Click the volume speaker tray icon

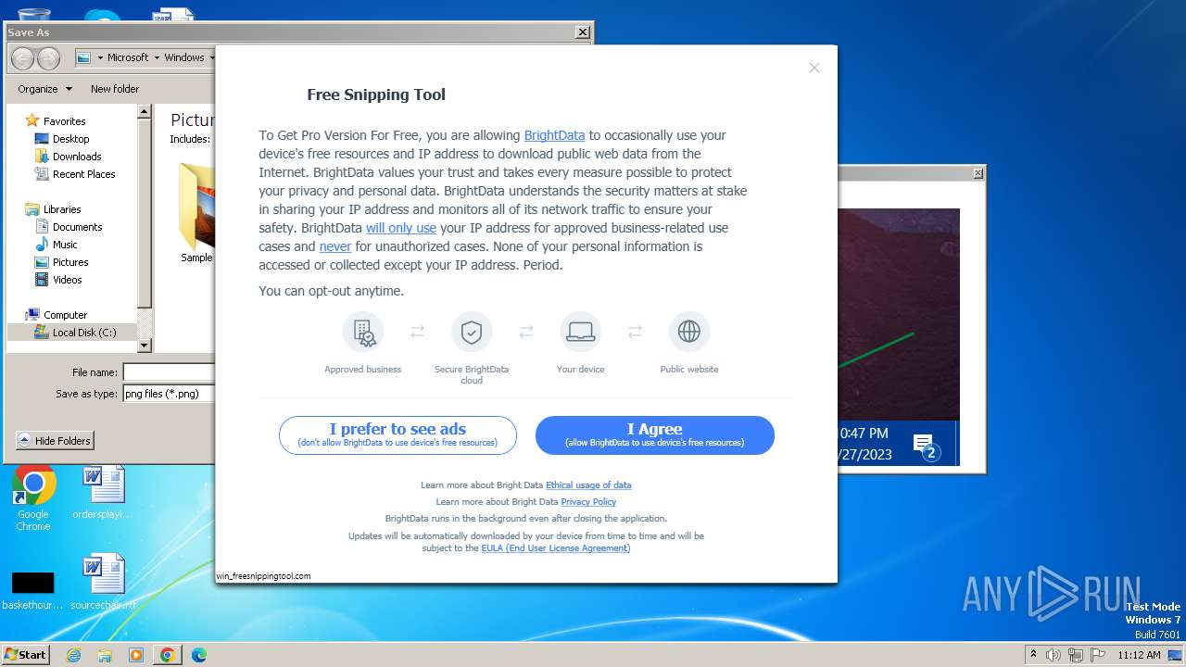tap(1054, 655)
